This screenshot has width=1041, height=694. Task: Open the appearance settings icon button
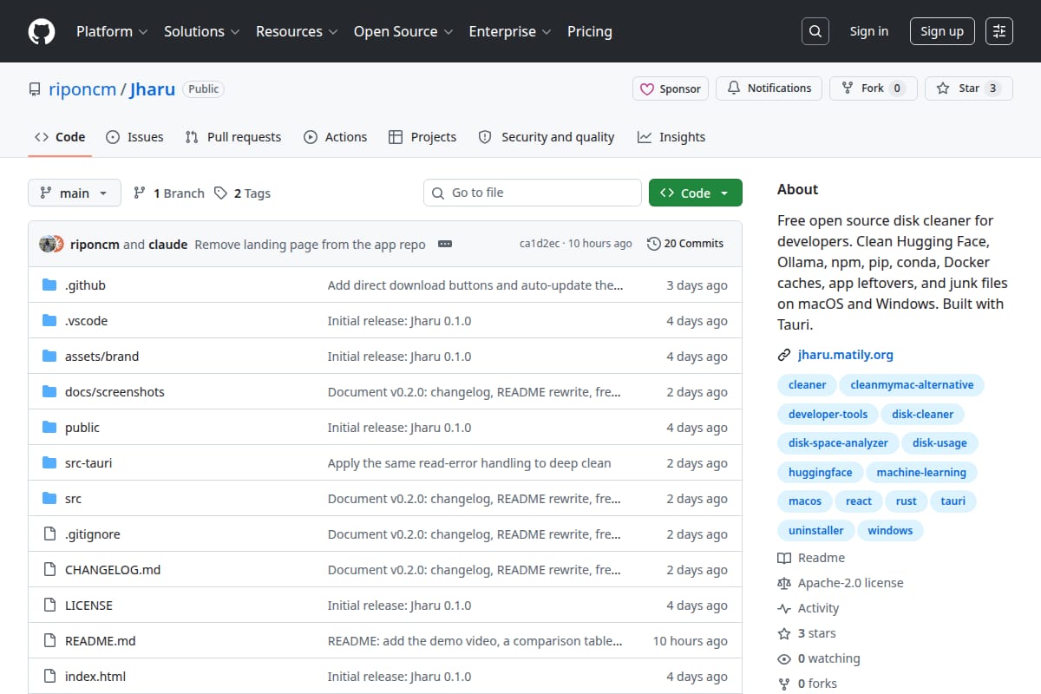pyautogui.click(x=999, y=31)
